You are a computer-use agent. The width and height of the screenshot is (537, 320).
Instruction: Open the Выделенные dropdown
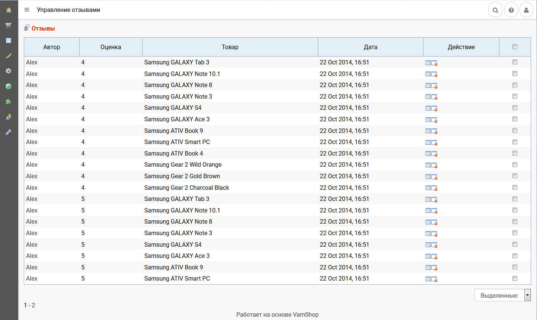pyautogui.click(x=502, y=295)
